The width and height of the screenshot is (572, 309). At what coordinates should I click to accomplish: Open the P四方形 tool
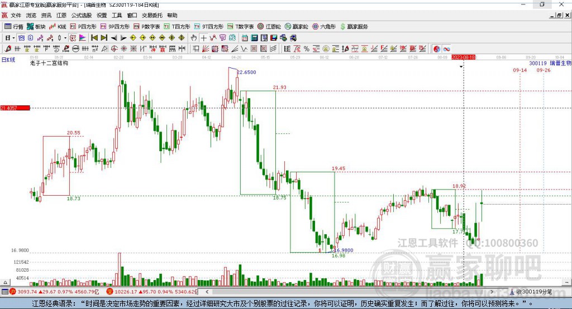click(x=83, y=27)
